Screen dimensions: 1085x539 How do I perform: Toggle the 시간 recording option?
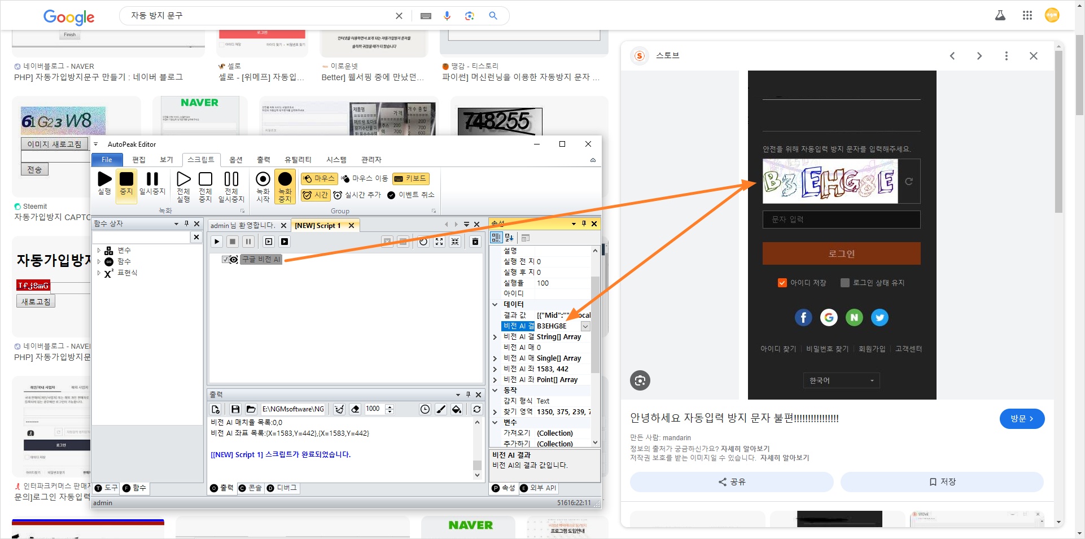click(316, 195)
